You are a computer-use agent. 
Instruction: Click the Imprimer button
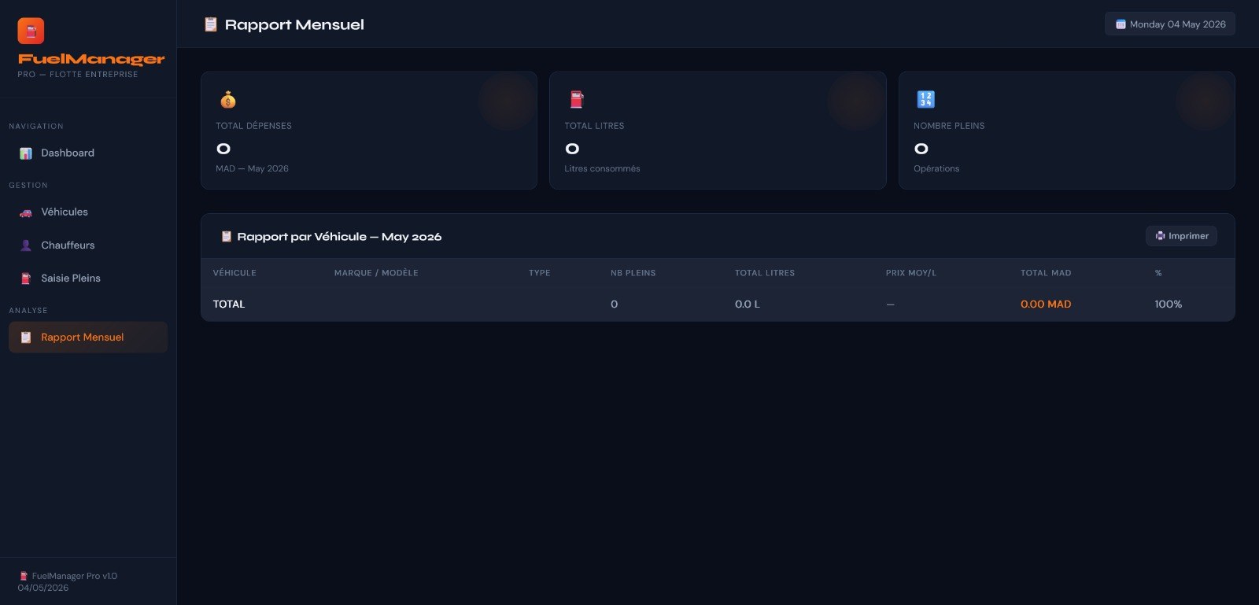point(1181,236)
